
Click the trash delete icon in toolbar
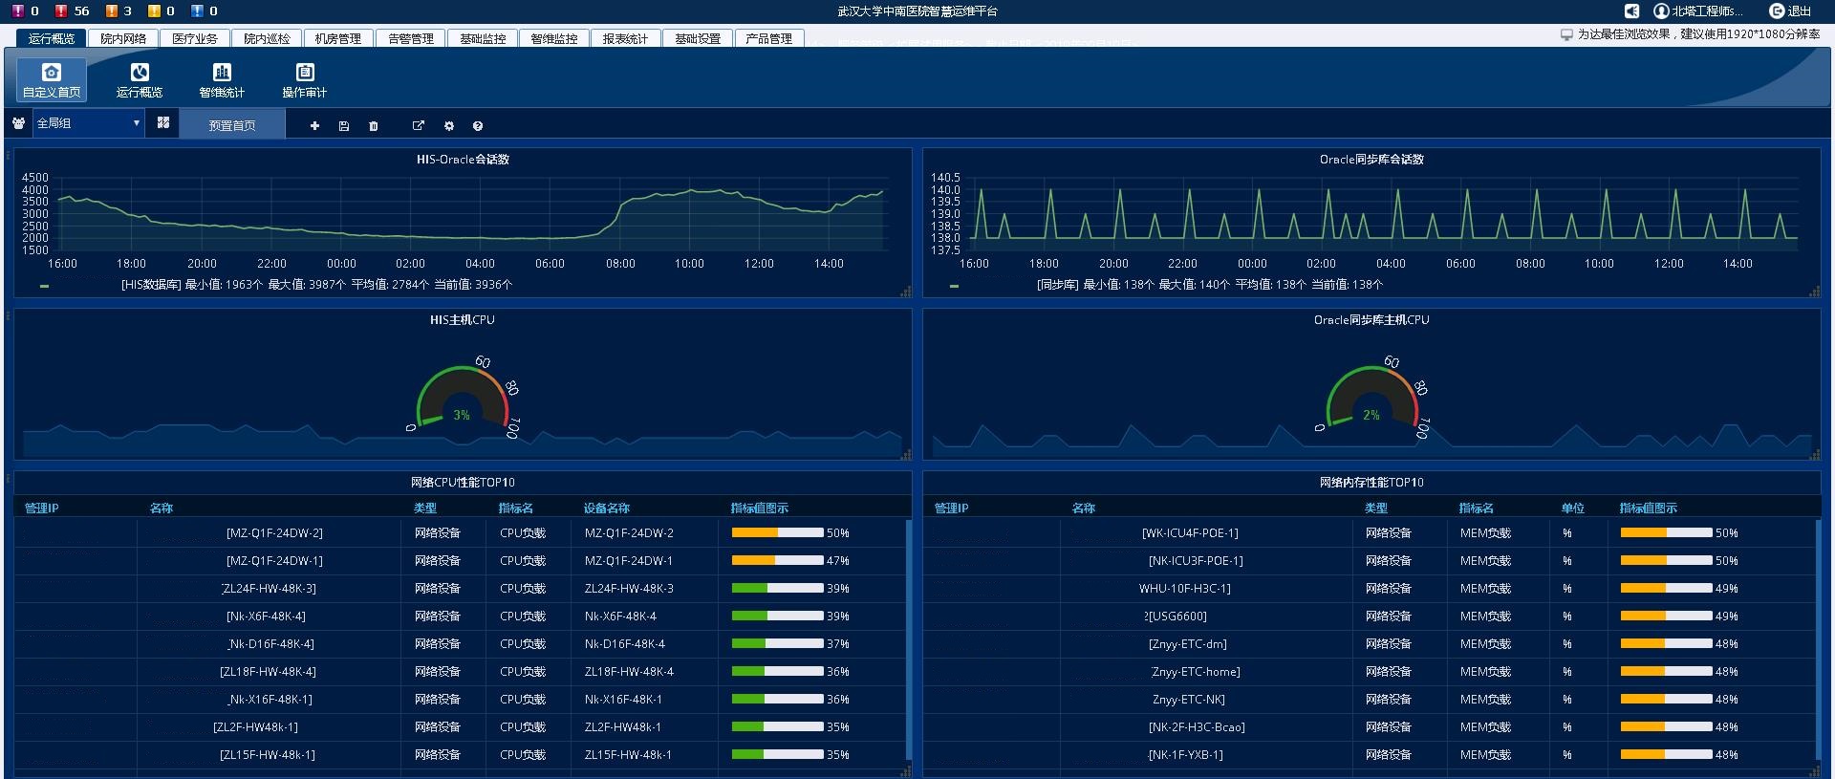click(374, 126)
